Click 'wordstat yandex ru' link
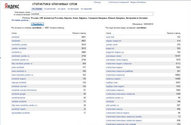Image resolution: width=191 pixels, height=125 pixels. pyautogui.click(x=20, y=60)
